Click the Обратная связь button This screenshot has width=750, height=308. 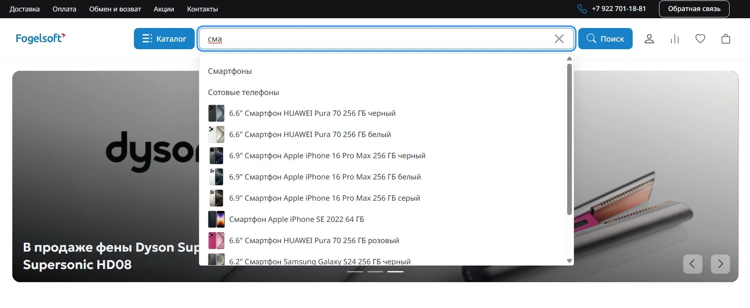click(694, 9)
